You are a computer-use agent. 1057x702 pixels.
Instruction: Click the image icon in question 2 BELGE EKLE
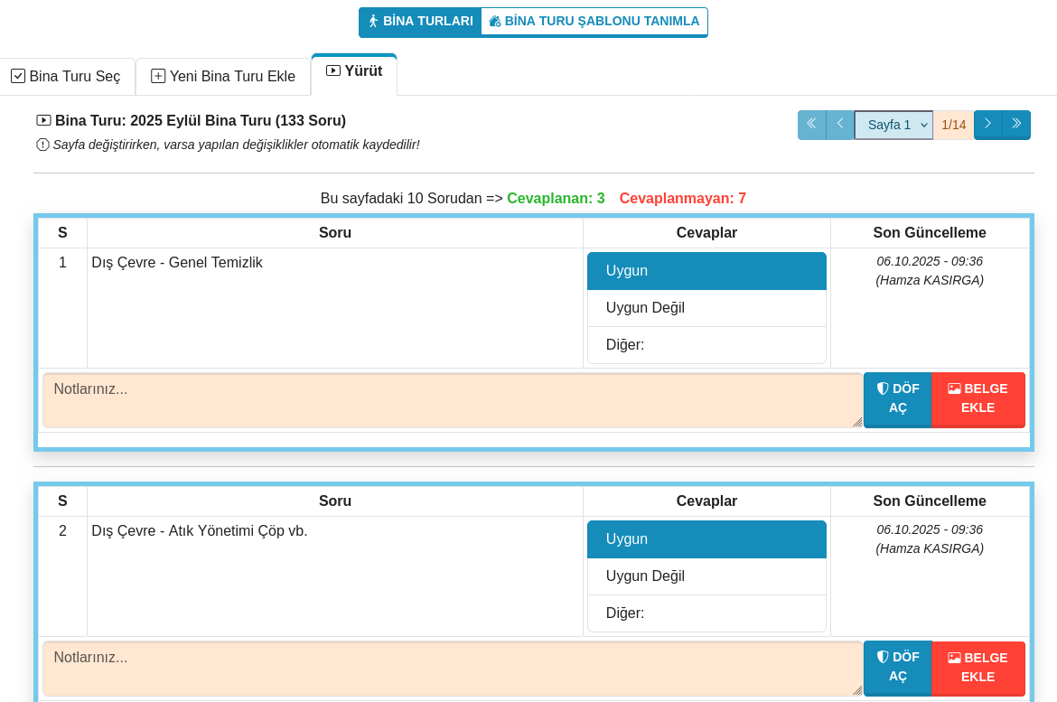954,658
